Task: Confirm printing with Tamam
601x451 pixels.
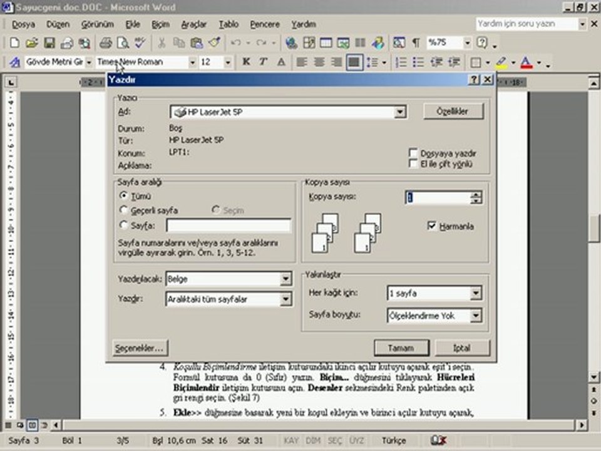Action: point(401,348)
